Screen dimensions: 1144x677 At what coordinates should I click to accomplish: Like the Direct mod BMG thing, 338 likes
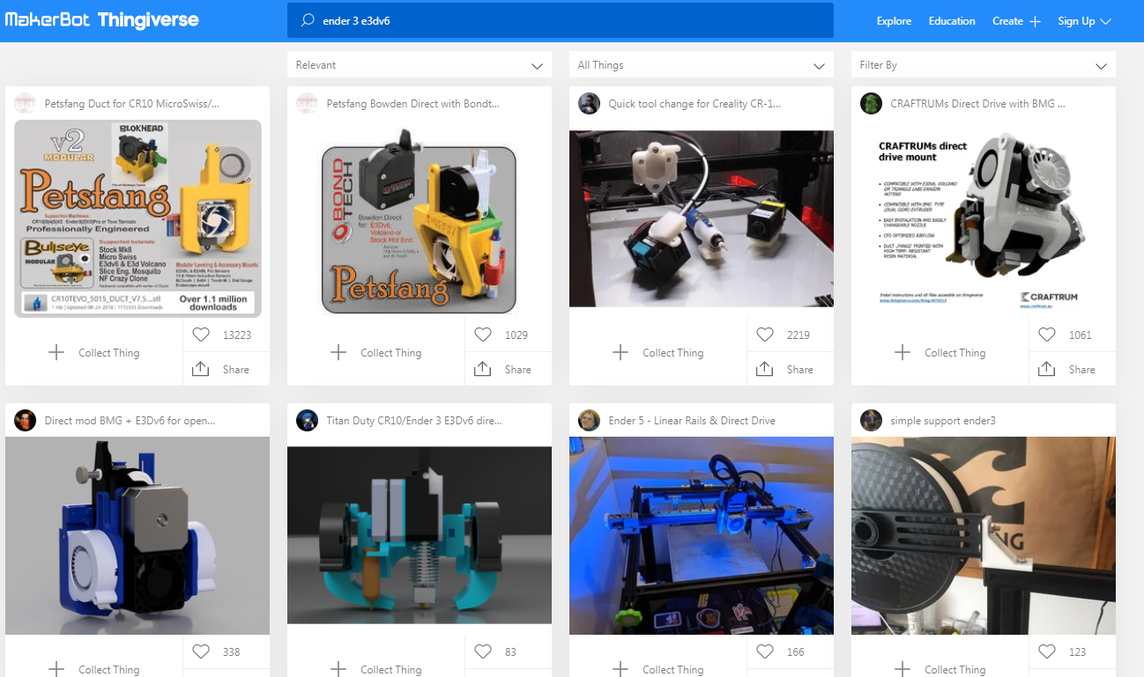(x=201, y=651)
